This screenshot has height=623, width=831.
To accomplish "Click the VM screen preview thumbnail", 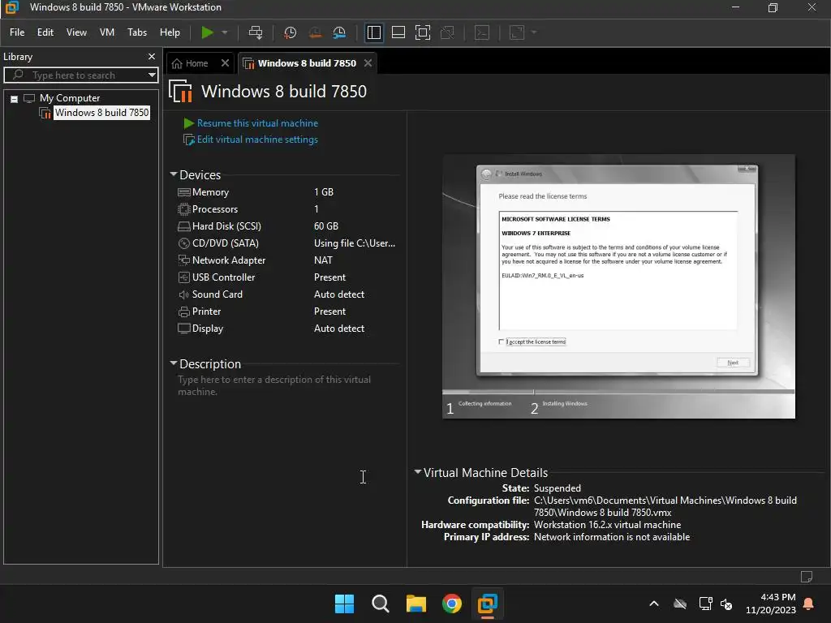I will click(x=618, y=286).
